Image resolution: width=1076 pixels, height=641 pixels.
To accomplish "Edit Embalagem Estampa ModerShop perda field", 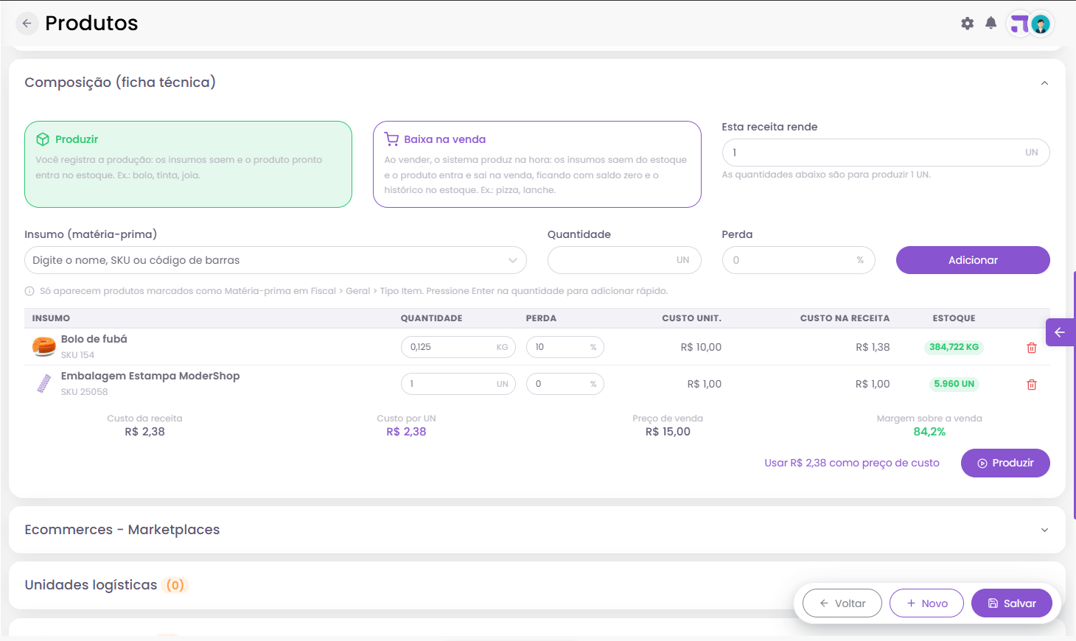I will tap(565, 384).
